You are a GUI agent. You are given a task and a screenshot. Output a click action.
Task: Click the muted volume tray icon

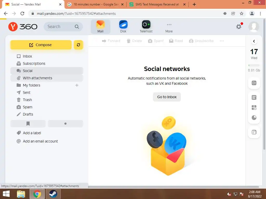[229, 194]
